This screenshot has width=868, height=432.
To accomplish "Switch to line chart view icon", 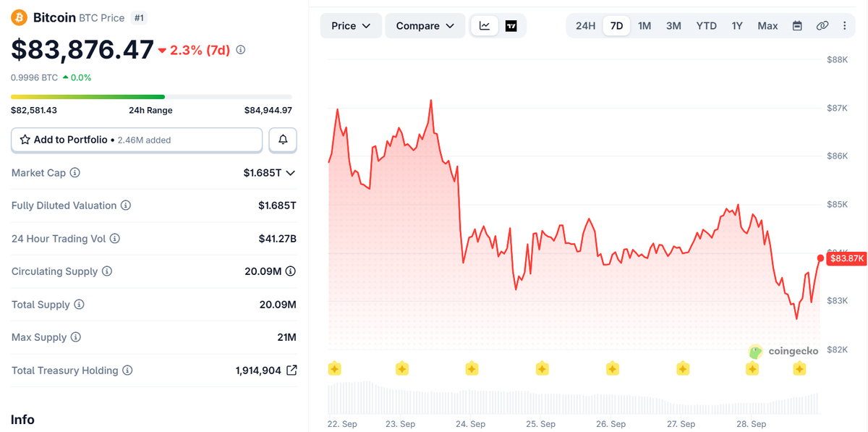I will tap(485, 26).
